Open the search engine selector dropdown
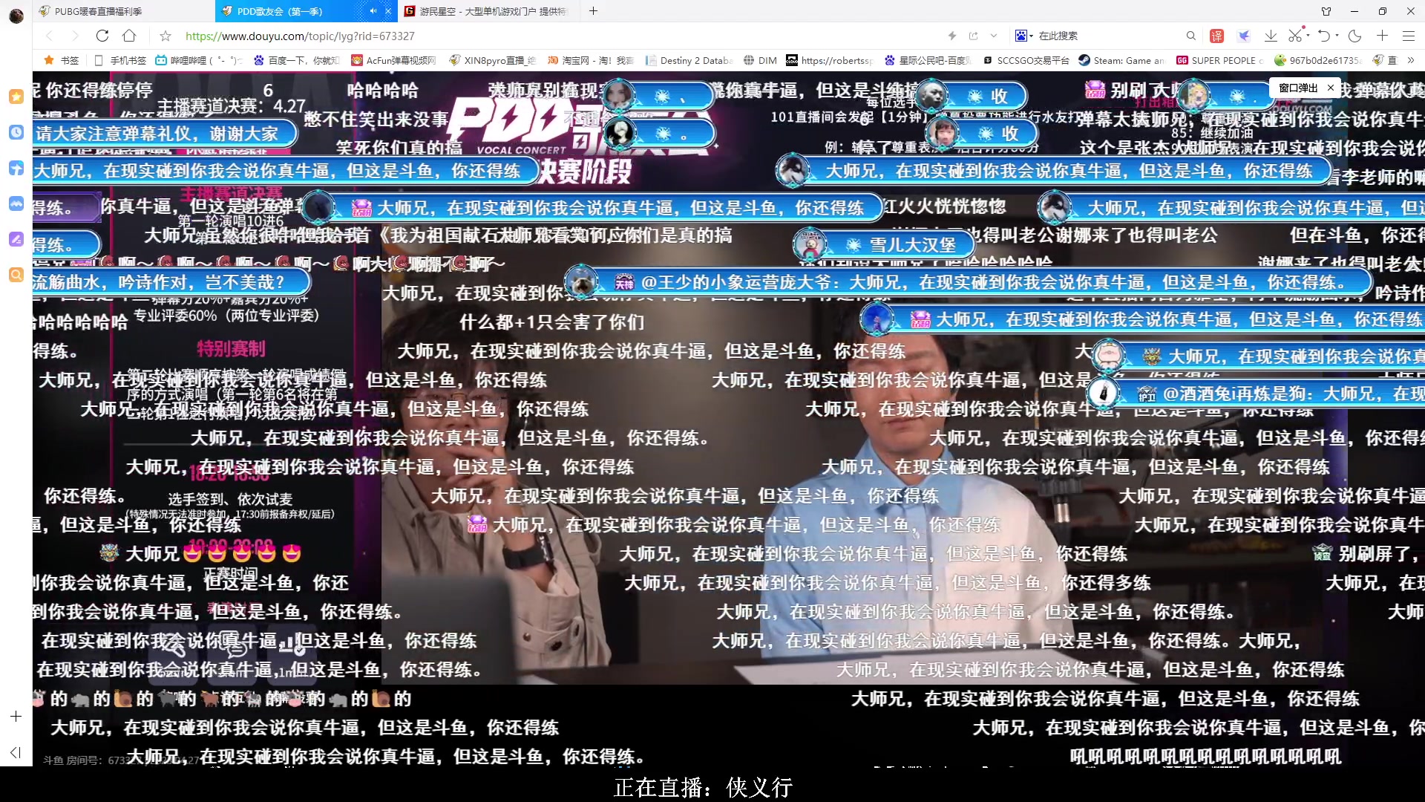This screenshot has height=802, width=1425. point(1024,36)
